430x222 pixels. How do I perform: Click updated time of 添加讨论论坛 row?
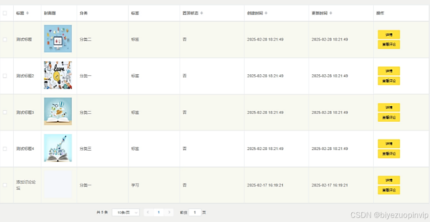pyautogui.click(x=330, y=185)
